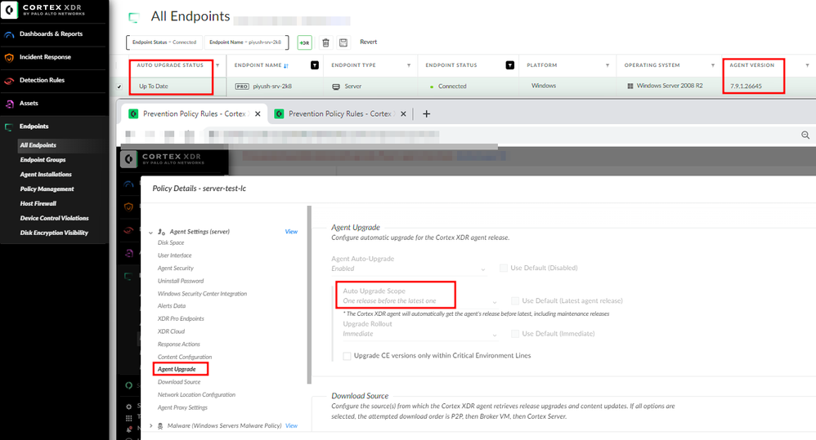Select Uninstall Password in settings list

[181, 281]
